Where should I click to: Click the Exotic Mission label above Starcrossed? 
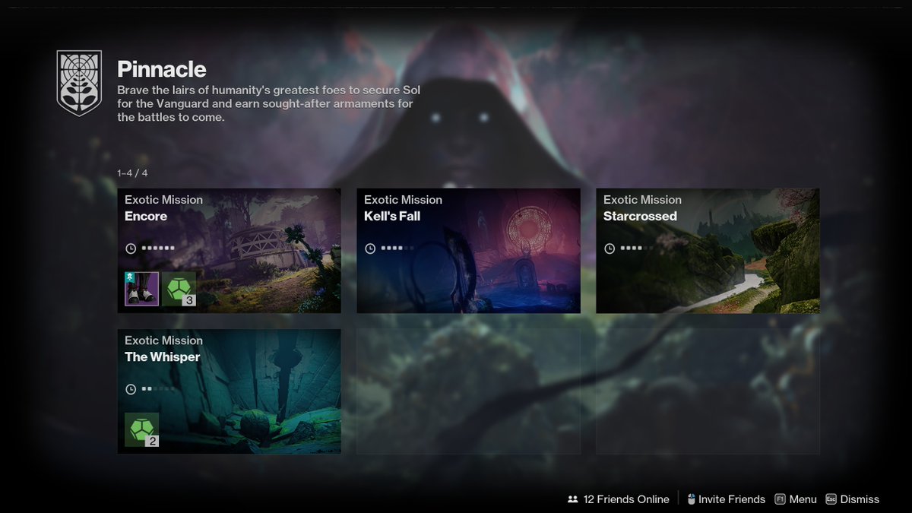pos(642,200)
